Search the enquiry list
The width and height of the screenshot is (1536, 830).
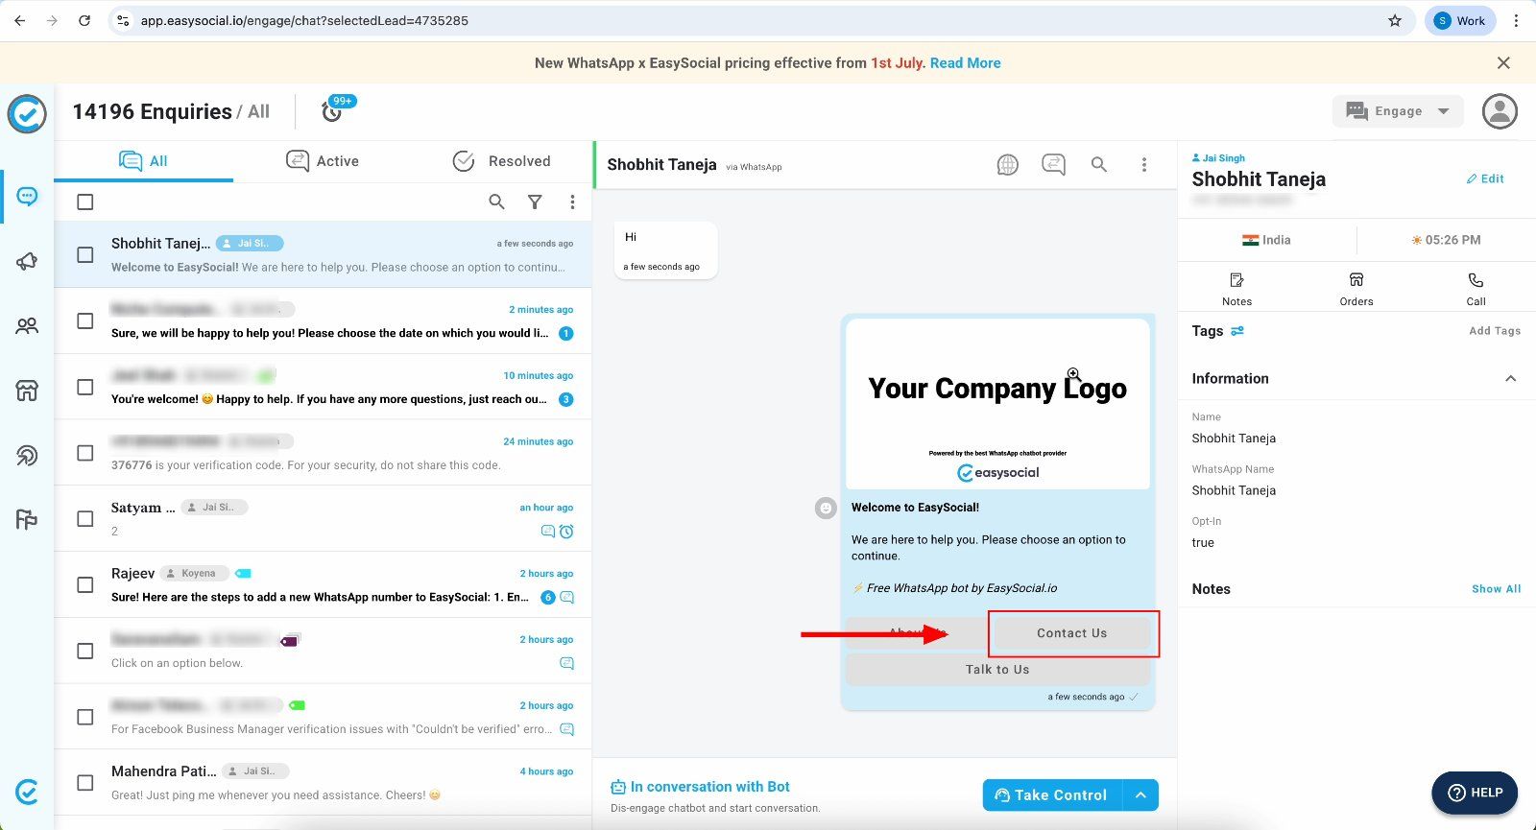pyautogui.click(x=496, y=202)
